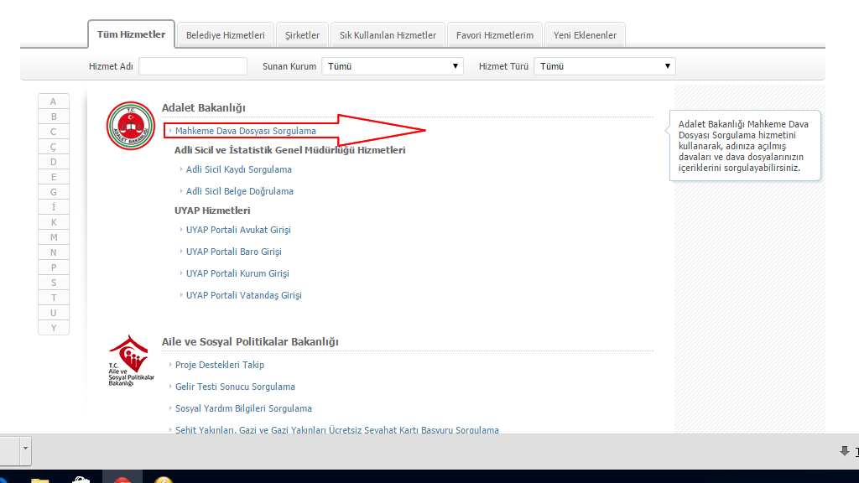Expand the Hizmet Türü dropdown
This screenshot has height=483, width=859.
[604, 66]
